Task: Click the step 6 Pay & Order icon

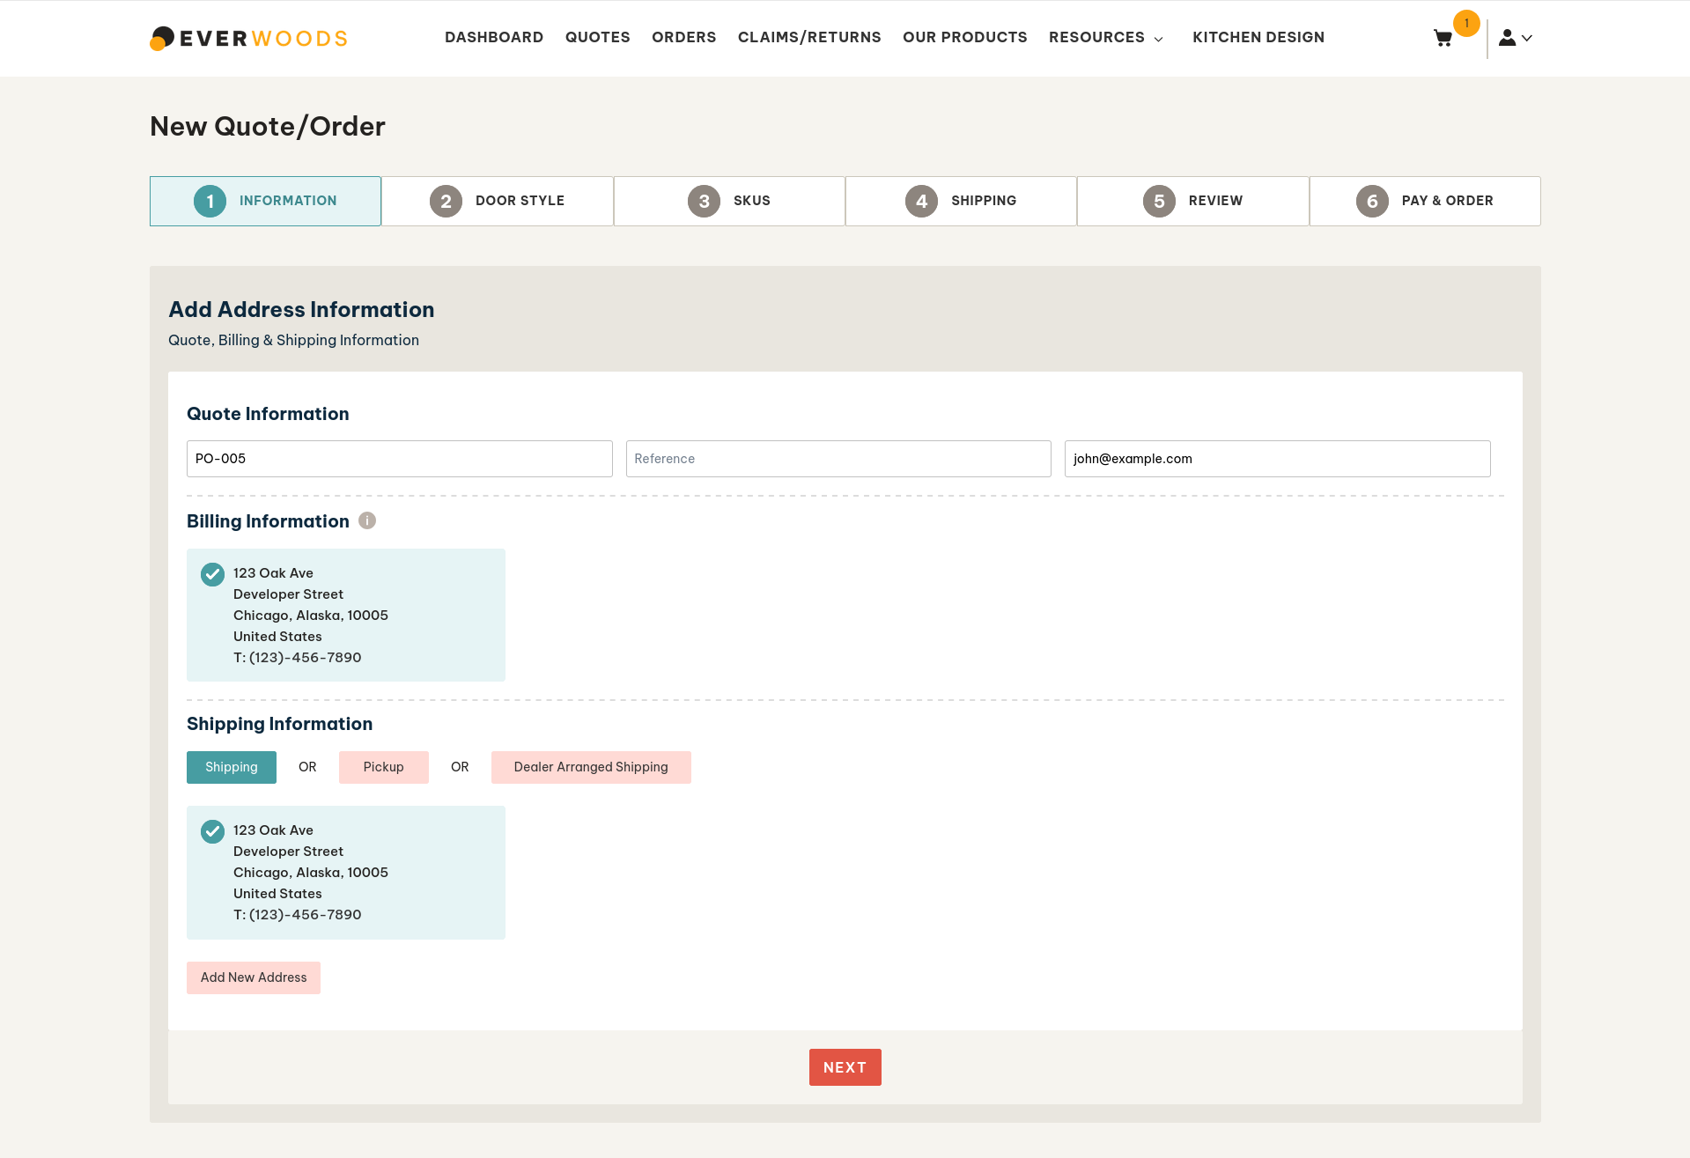Action: [x=1372, y=201]
